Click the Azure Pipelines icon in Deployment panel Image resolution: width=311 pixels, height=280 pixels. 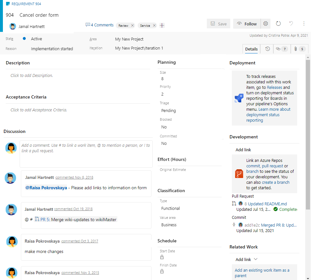point(238,98)
